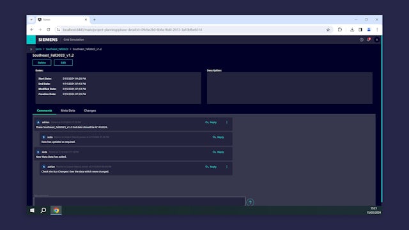
Task: Switch to the Comments tab
Action: (44, 111)
